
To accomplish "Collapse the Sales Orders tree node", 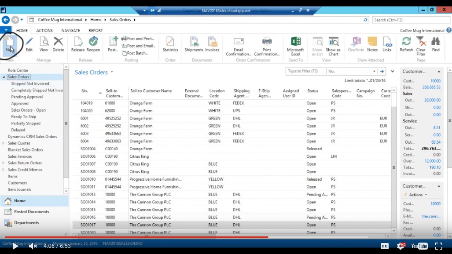I will tap(4, 76).
